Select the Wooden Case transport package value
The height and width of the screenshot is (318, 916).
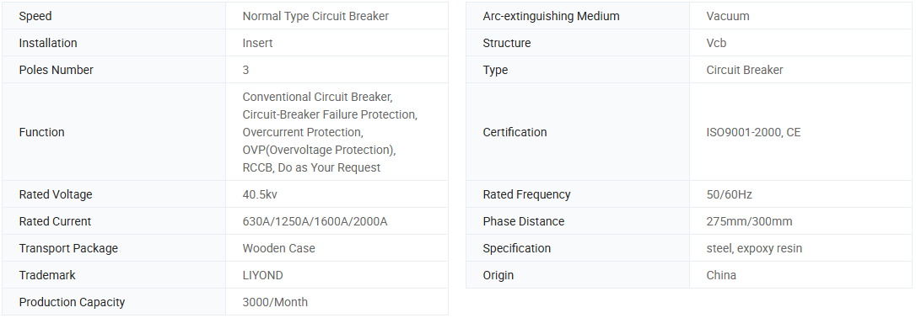pos(278,248)
